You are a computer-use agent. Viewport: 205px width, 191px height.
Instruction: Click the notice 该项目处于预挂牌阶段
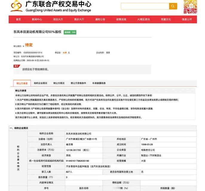(36, 69)
